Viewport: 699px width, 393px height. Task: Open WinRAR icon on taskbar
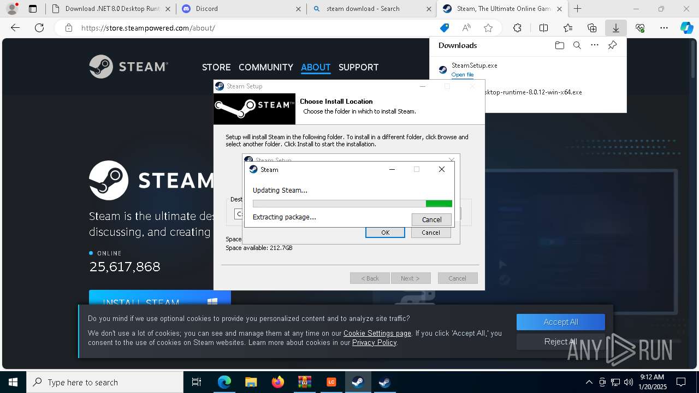click(304, 382)
